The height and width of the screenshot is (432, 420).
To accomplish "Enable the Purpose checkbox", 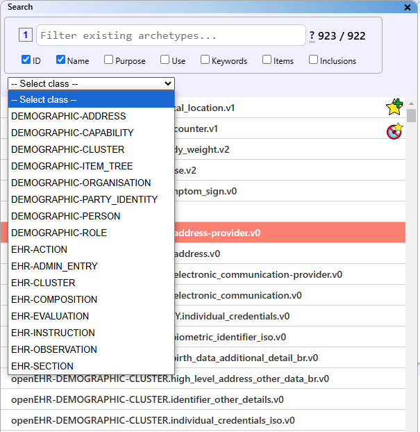I will tap(109, 60).
